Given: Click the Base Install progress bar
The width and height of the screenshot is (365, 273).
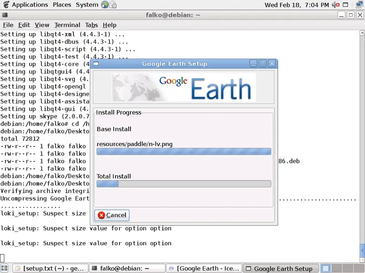Looking at the screenshot, I should point(184,152).
